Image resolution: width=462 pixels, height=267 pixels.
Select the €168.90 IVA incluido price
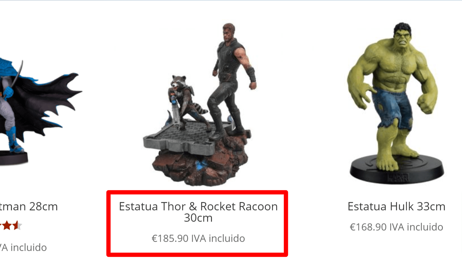(396, 227)
